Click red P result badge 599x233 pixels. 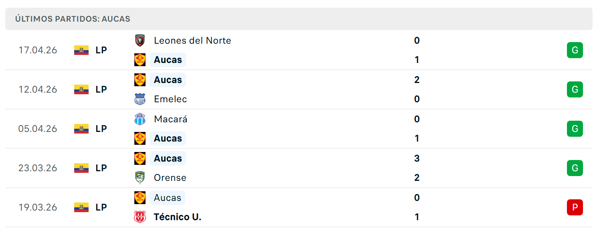[575, 207]
